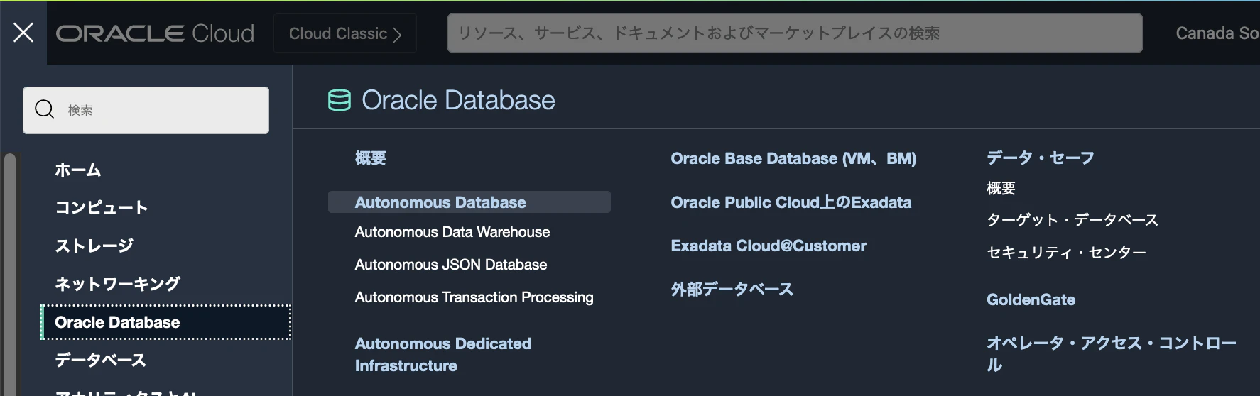Select コンピュート in the sidebar
This screenshot has height=396, width=1260.
[x=102, y=208]
